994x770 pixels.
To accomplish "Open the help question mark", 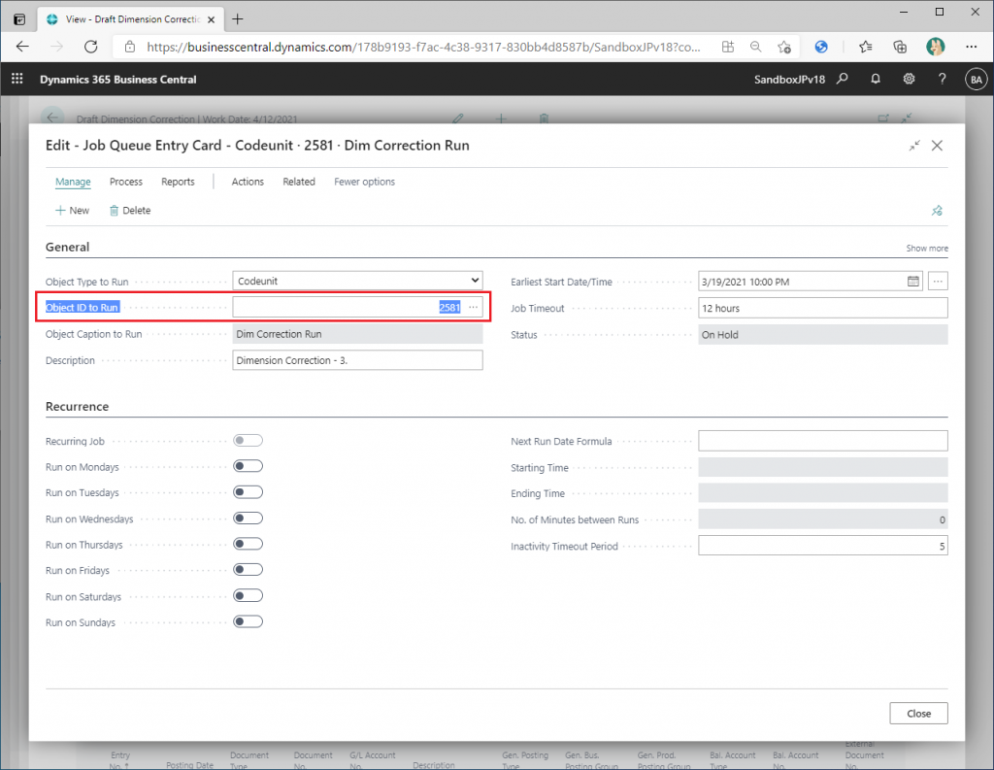I will 942,79.
